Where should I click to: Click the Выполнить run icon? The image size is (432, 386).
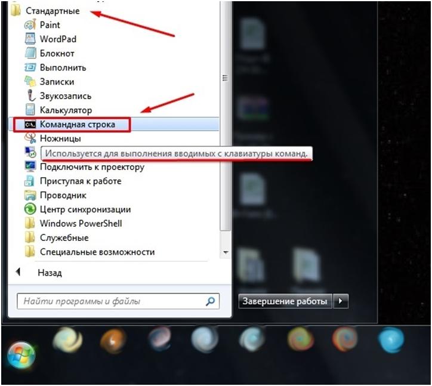30,68
